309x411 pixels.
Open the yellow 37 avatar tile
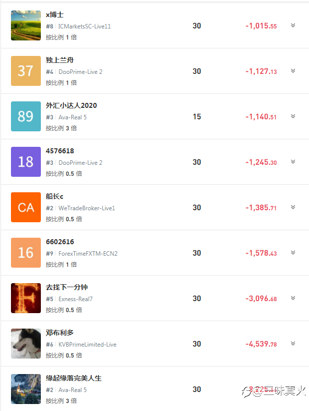tap(26, 71)
